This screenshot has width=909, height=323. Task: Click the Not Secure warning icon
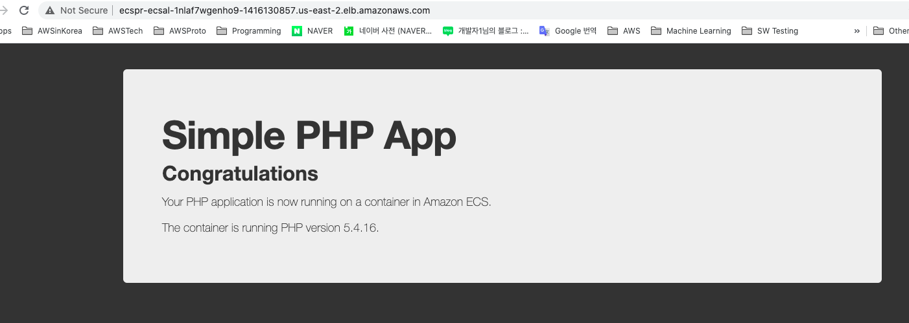coord(50,10)
